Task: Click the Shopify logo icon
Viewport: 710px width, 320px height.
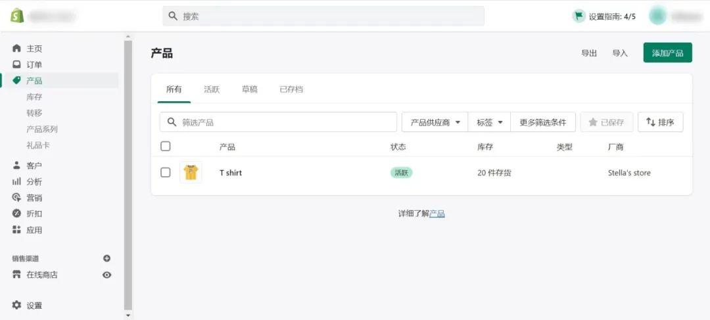Action: click(x=17, y=16)
